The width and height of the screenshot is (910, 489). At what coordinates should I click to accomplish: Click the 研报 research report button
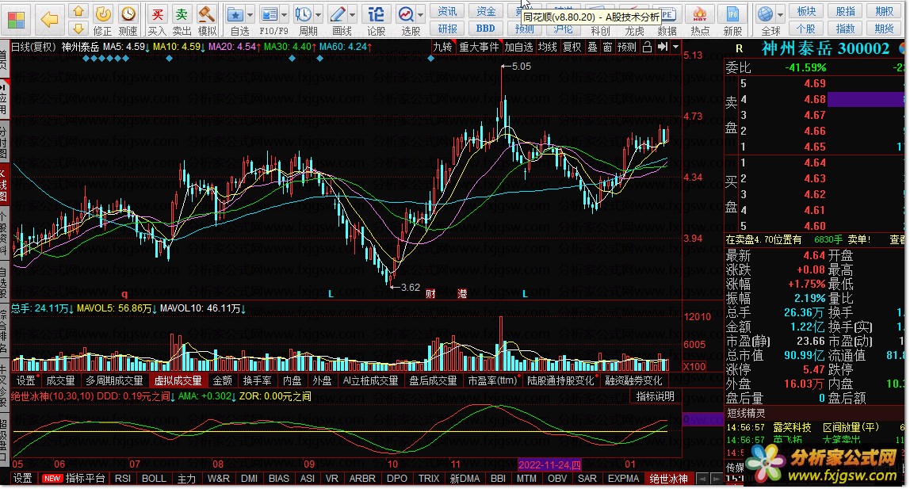coord(447,29)
